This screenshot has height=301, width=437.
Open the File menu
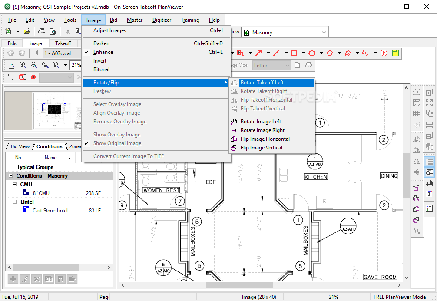point(12,20)
